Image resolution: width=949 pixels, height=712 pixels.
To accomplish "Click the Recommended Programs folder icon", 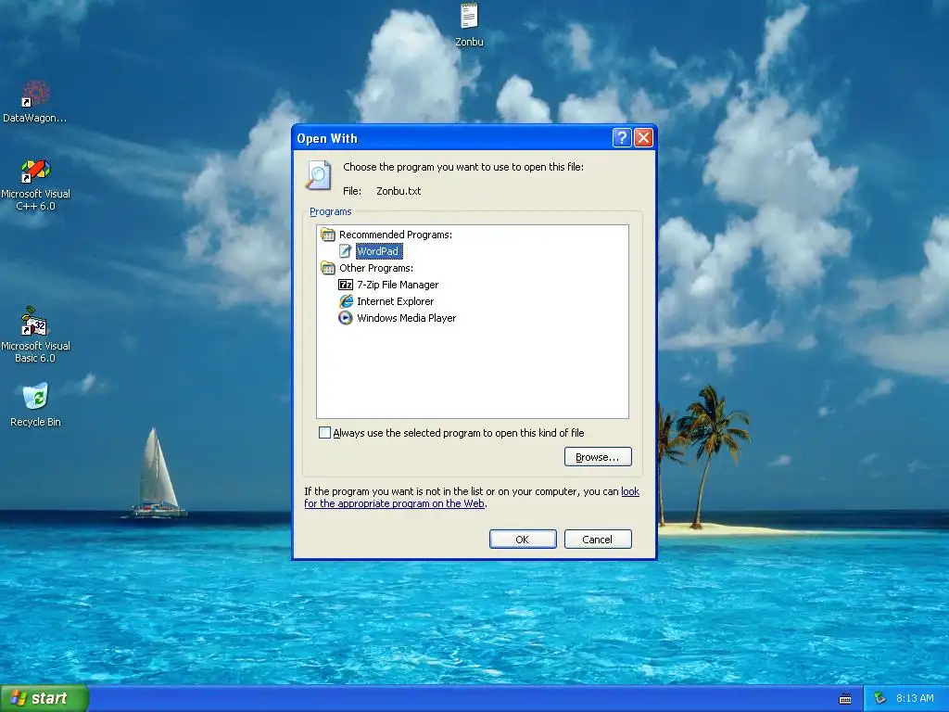I will 328,235.
